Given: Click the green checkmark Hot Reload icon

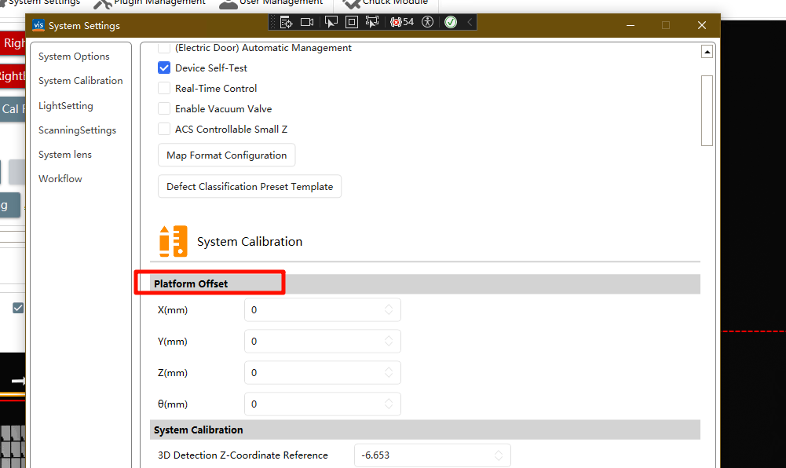Looking at the screenshot, I should coord(451,22).
